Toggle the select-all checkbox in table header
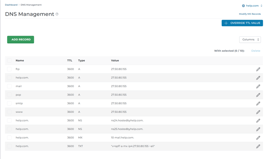 pos(10,61)
